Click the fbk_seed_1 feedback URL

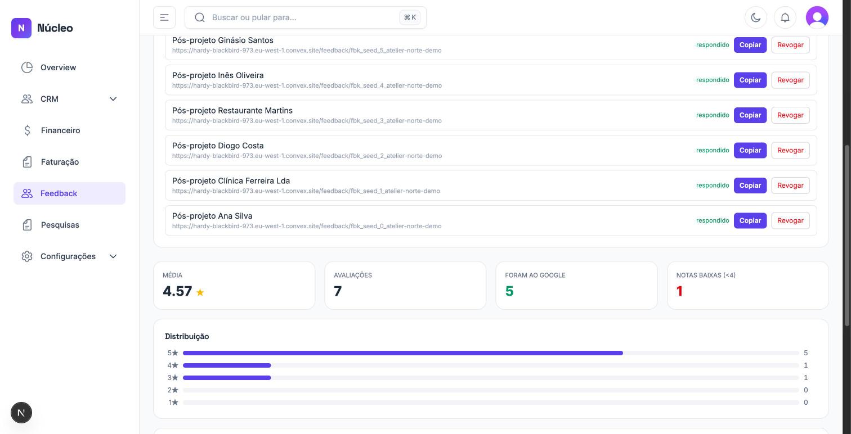[x=306, y=191]
